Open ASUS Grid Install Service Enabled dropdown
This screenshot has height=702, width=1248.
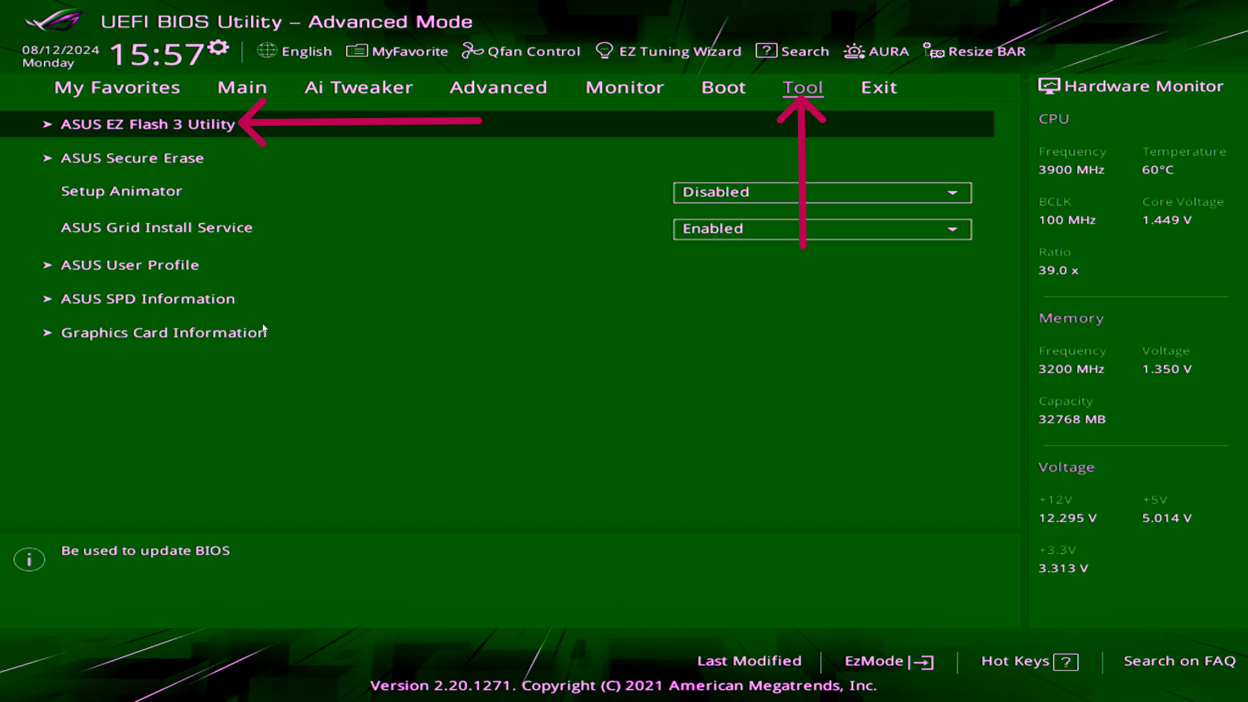click(x=822, y=229)
